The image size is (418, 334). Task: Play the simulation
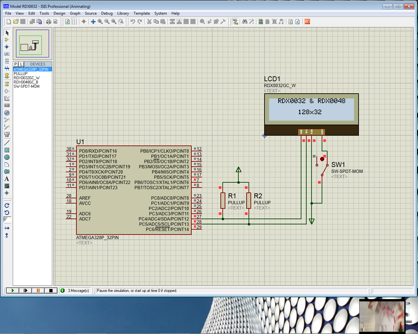[x=12, y=290]
